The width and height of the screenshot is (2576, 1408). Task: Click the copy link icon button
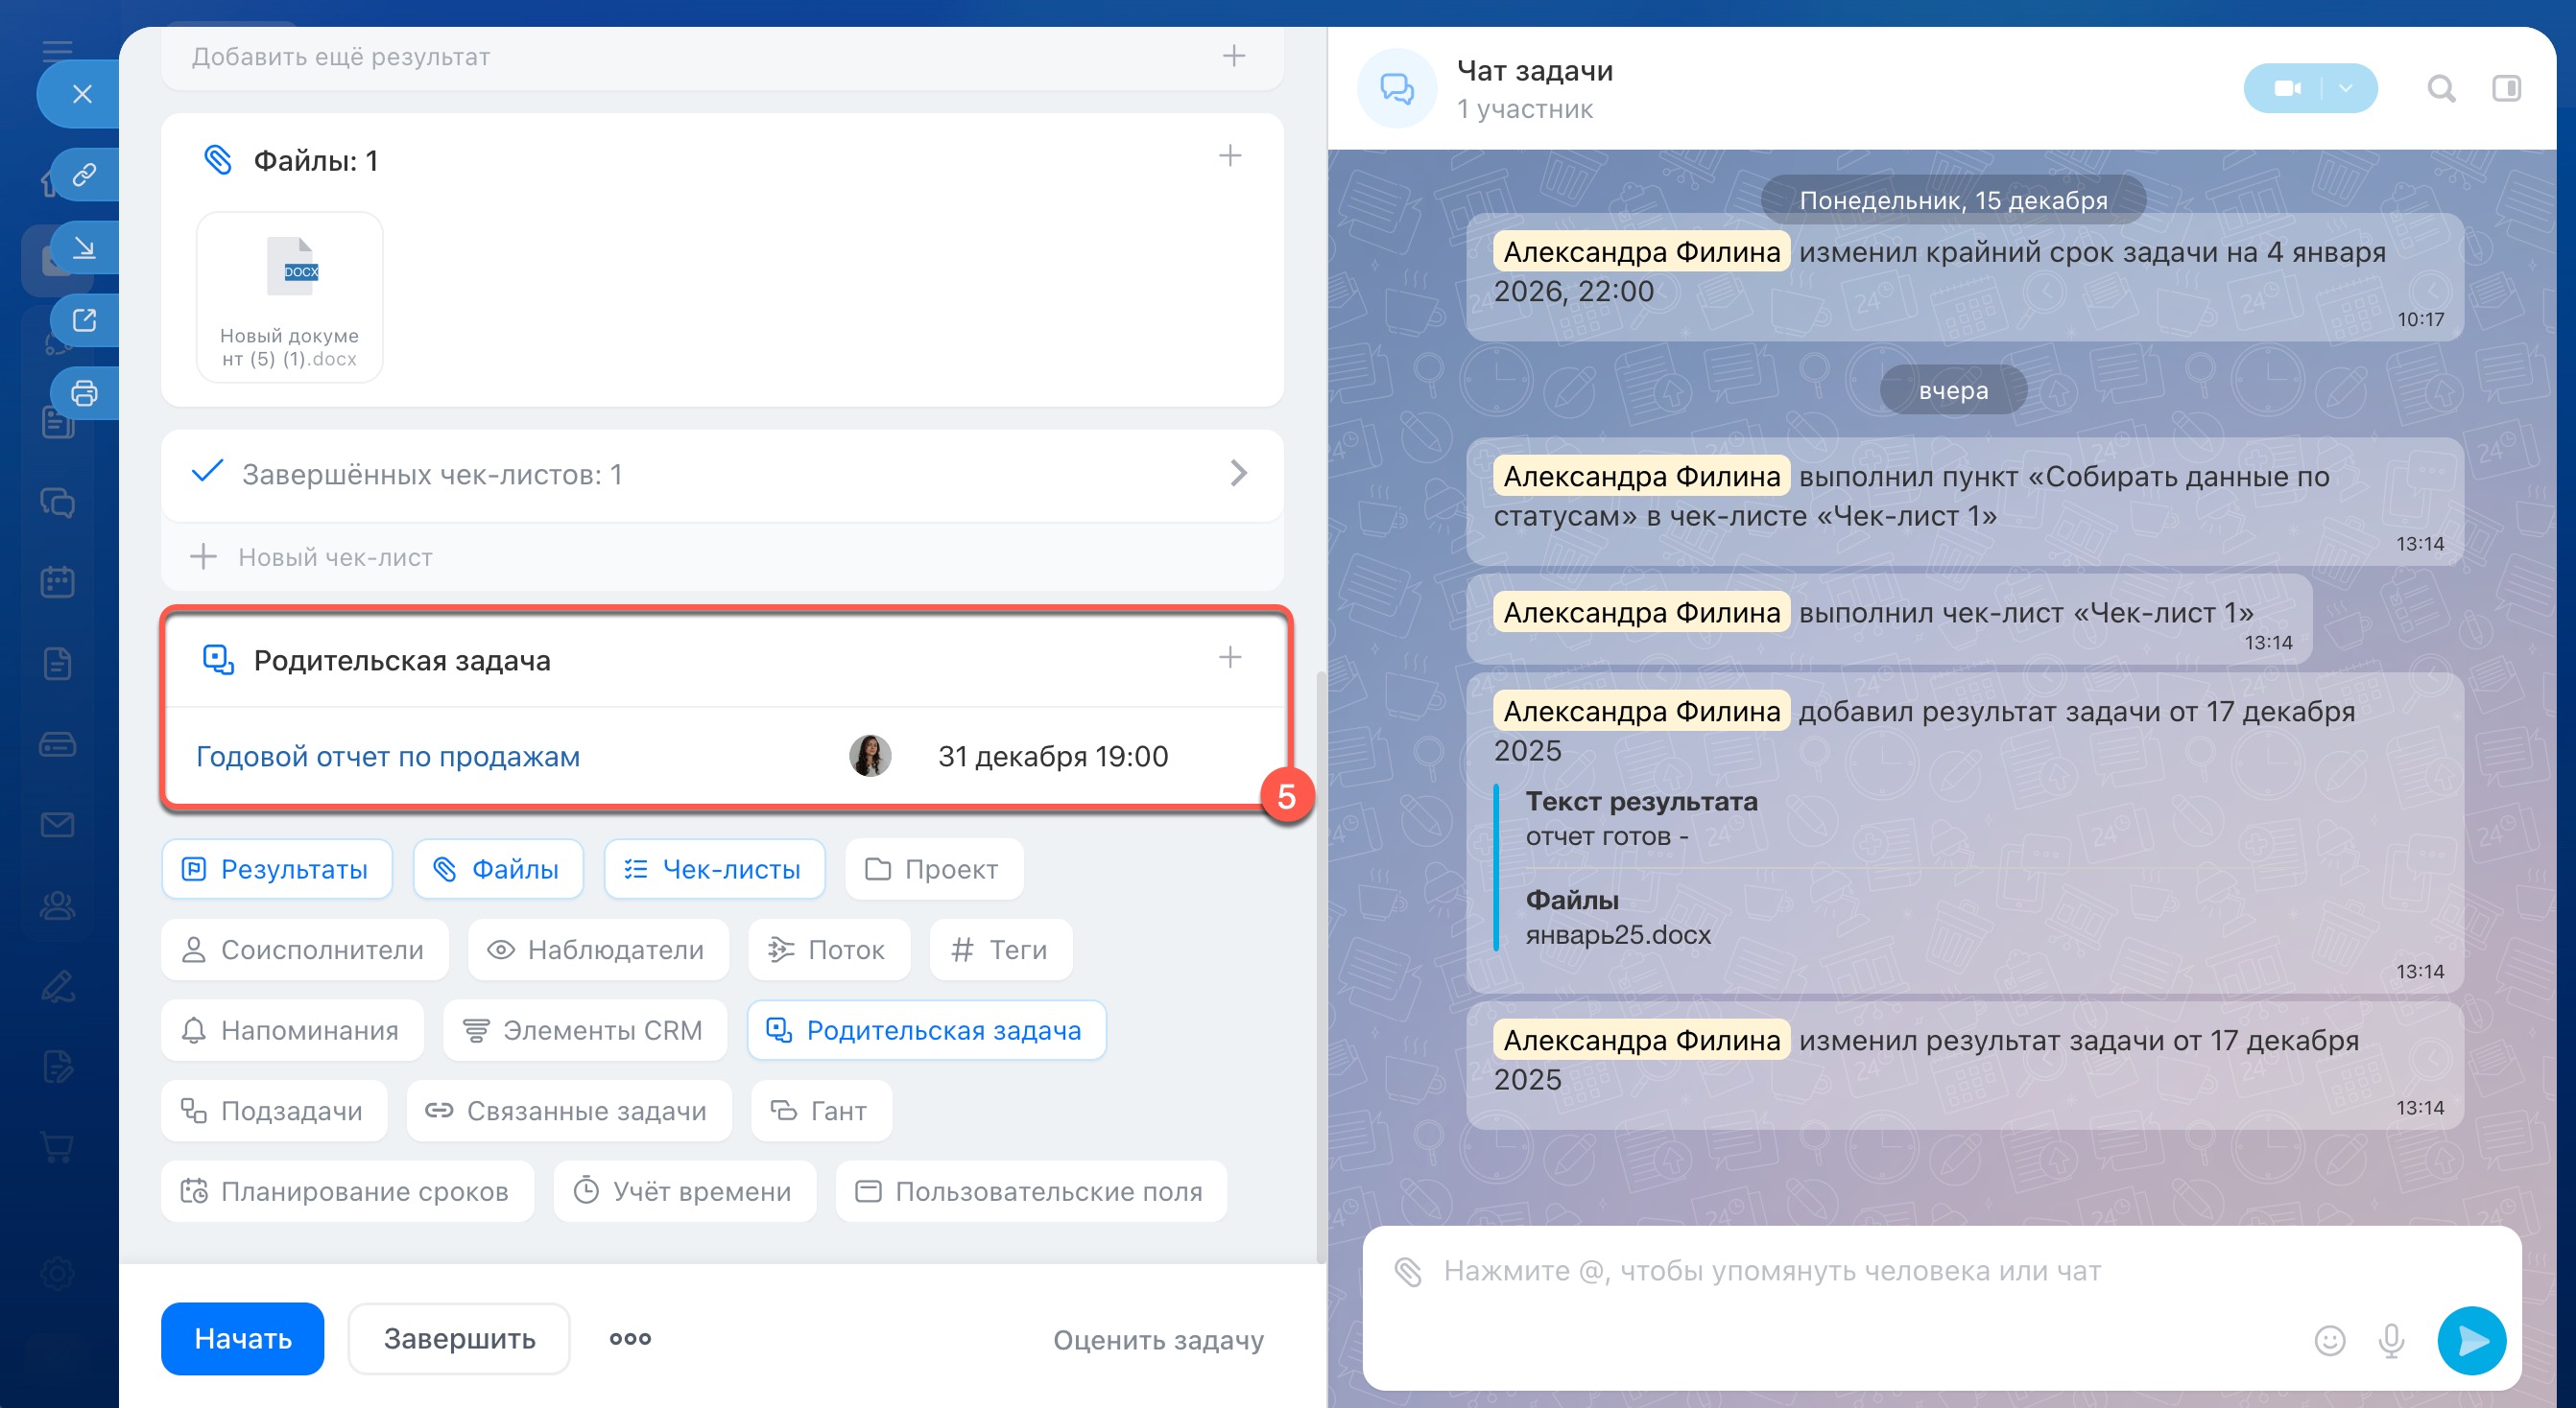click(84, 175)
